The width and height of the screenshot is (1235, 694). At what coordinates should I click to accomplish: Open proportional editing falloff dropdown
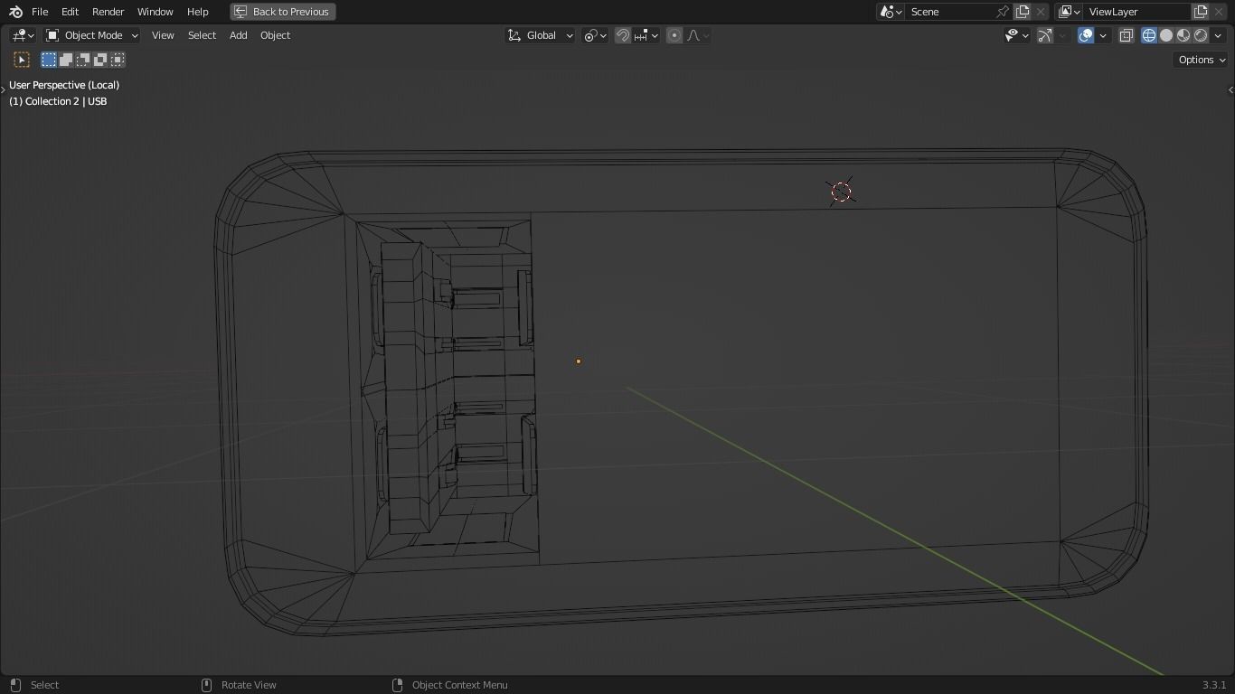click(698, 35)
